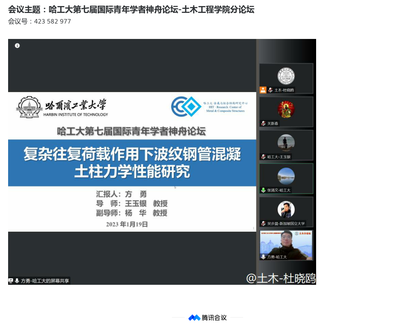
Task: Select the 土木-杜晓鹏 participant avatar
Action: point(286,76)
